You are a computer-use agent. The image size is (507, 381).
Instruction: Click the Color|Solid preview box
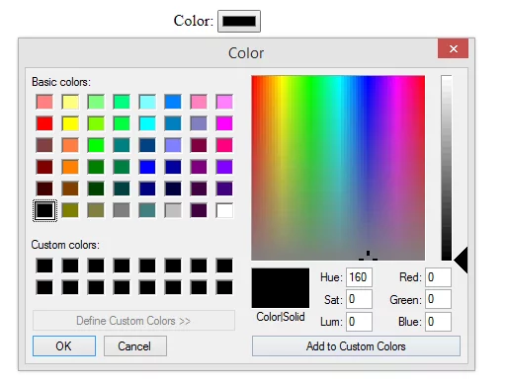point(281,288)
